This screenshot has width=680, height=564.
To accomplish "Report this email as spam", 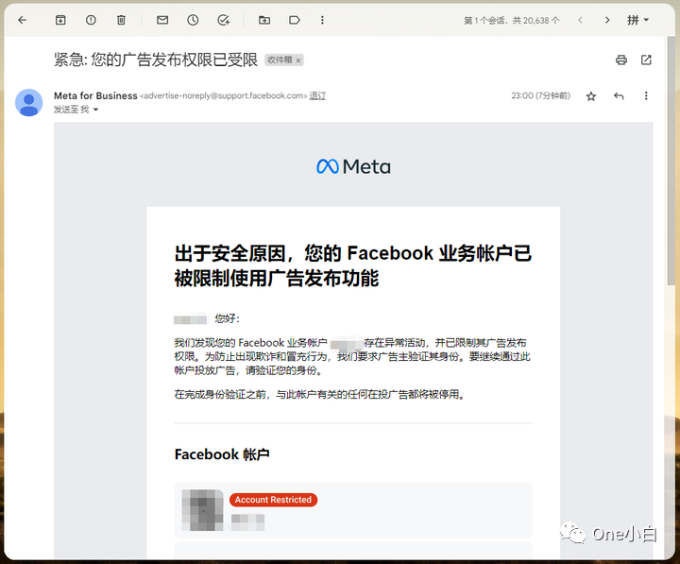I will 91,20.
